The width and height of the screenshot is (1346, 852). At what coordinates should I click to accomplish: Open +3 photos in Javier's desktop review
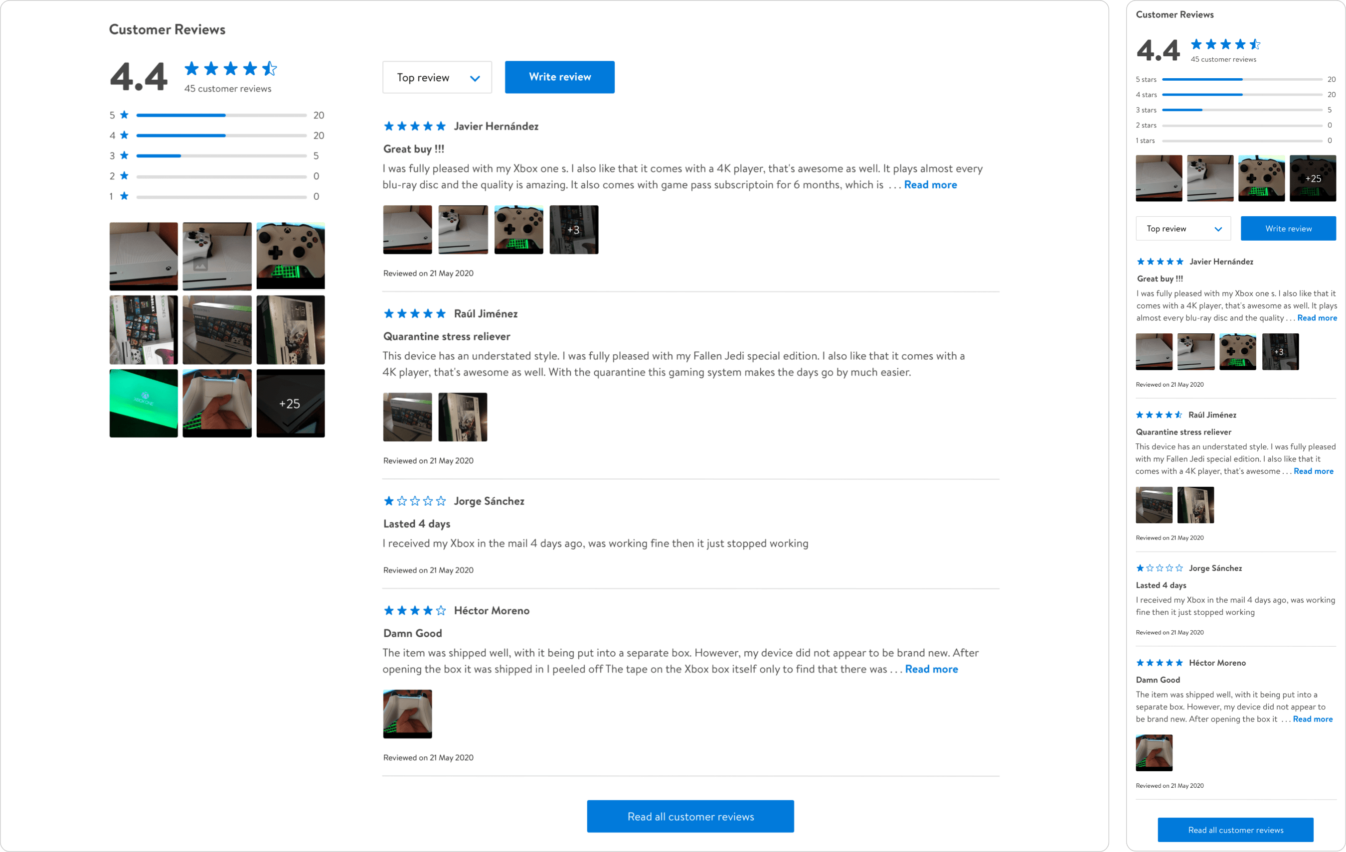[x=573, y=230]
